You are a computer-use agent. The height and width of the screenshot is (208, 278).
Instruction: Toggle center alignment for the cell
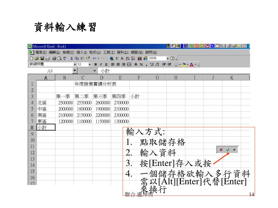[x=118, y=64]
